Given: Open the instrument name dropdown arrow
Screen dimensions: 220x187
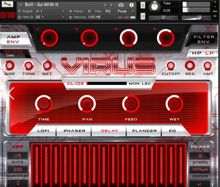Looking at the screenshot, I should pos(21,5).
